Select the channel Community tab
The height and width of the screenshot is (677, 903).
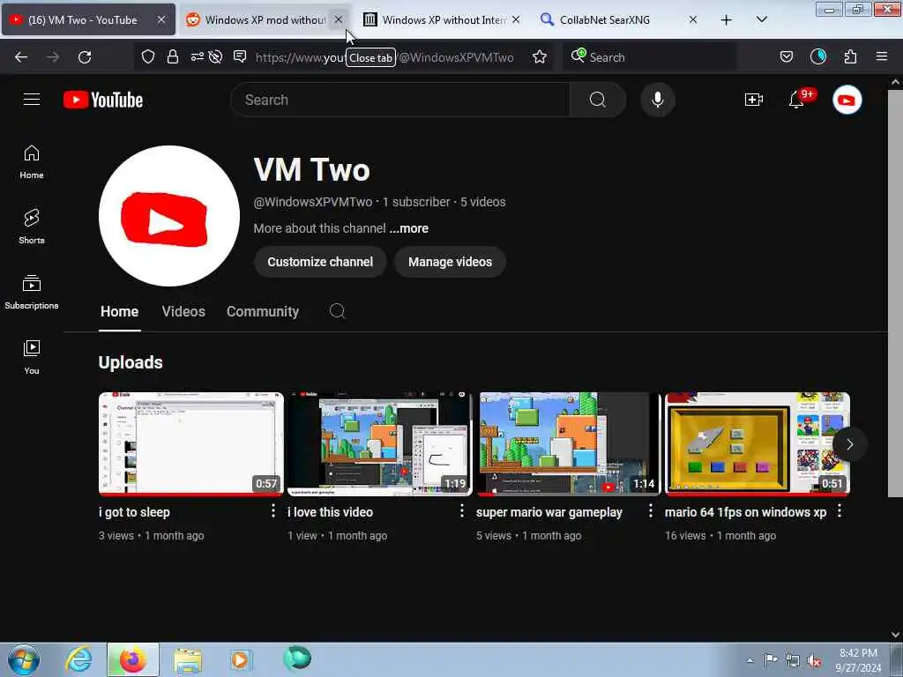pos(263,311)
